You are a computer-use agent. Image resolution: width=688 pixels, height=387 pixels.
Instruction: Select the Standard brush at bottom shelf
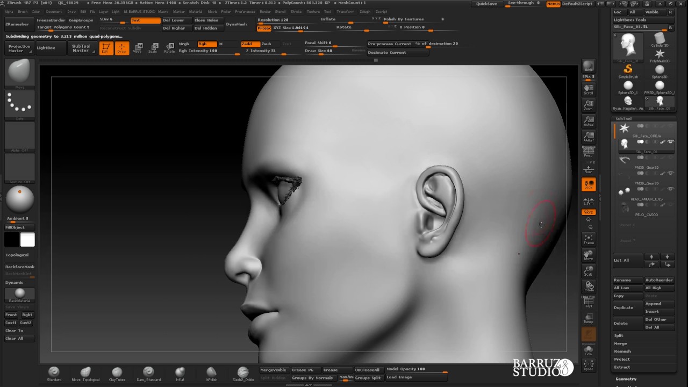54,374
